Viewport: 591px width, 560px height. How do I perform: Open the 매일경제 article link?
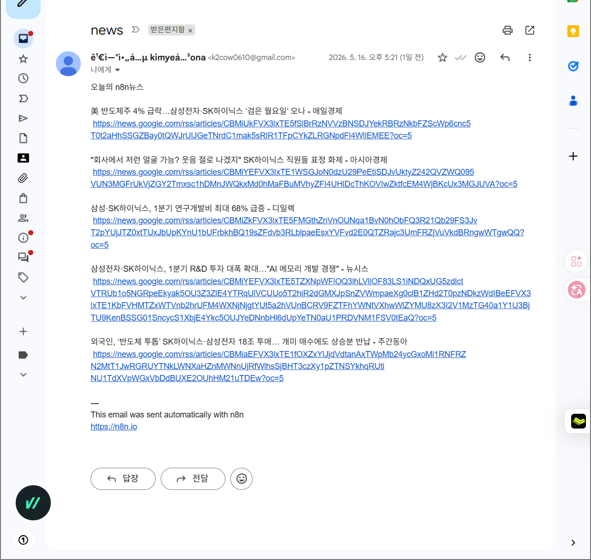(281, 130)
